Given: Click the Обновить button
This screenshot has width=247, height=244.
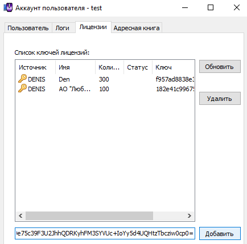Looking at the screenshot, I should tap(220, 67).
